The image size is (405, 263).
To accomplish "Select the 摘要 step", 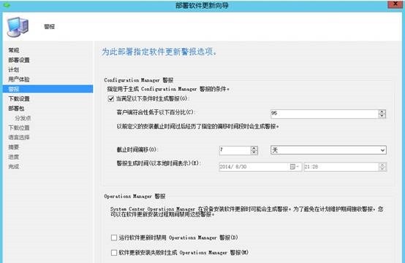I will [x=14, y=147].
